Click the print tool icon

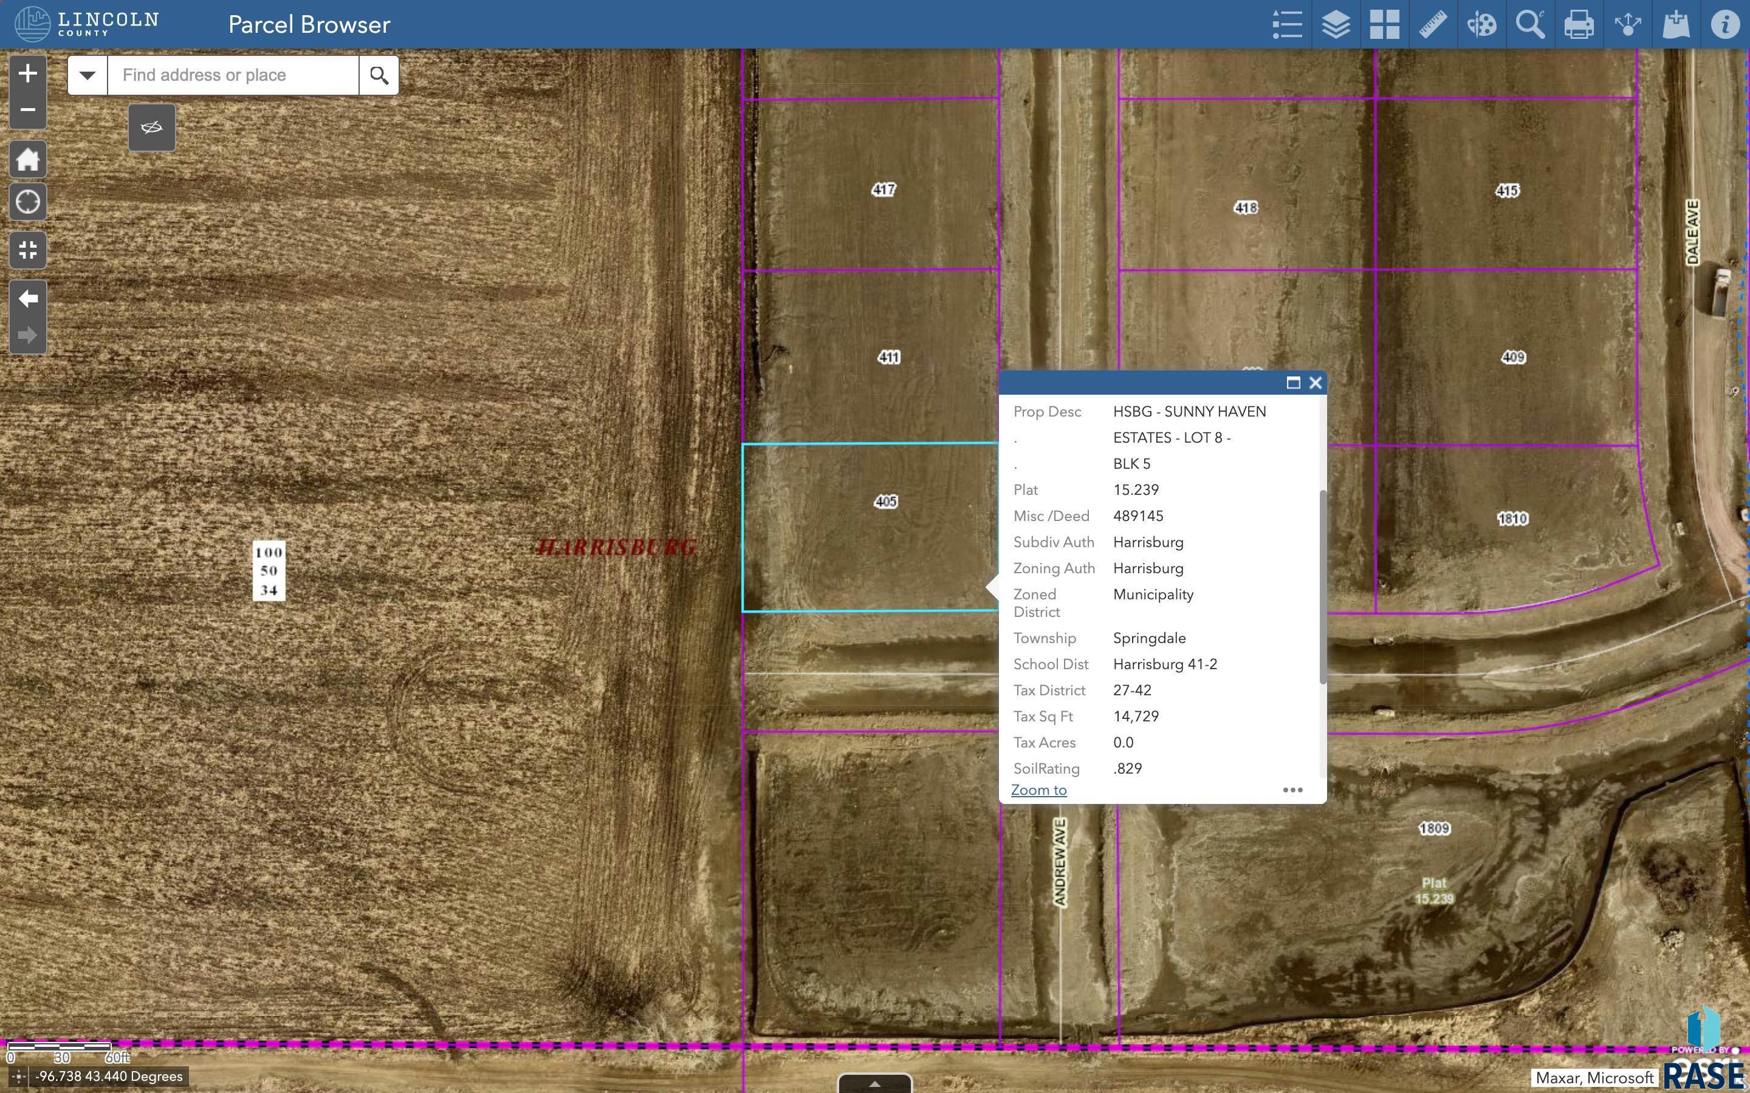1579,24
